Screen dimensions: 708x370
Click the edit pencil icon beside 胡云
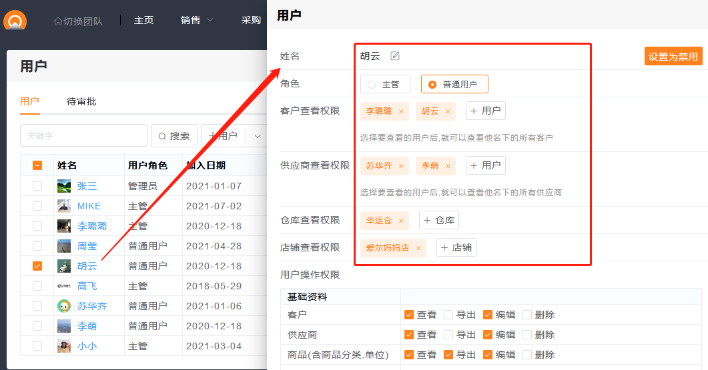pos(395,56)
